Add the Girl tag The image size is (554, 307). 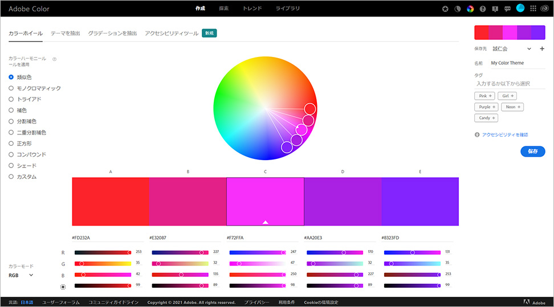(x=507, y=96)
